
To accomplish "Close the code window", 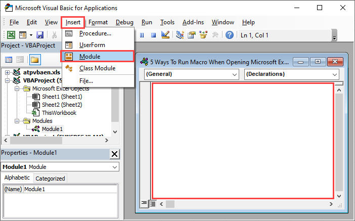I will (335, 62).
